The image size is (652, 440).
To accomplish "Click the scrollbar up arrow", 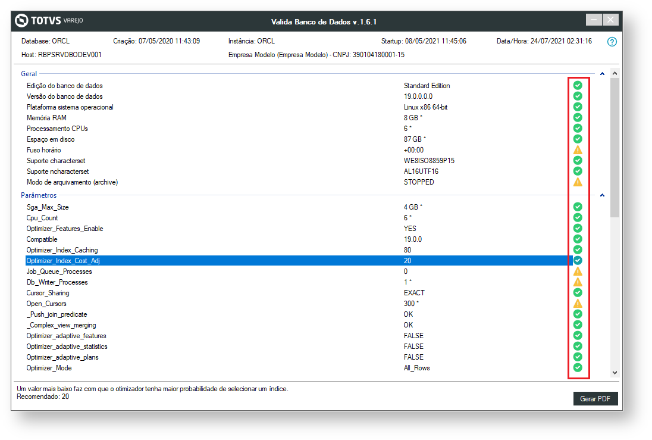I will (615, 73).
